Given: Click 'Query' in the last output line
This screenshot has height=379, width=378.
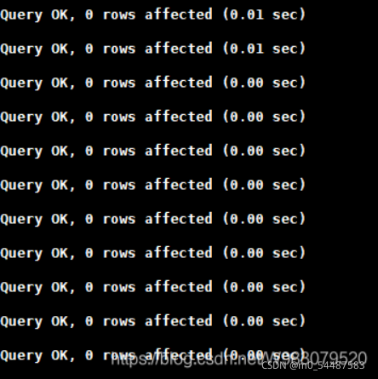Looking at the screenshot, I should click(21, 356).
